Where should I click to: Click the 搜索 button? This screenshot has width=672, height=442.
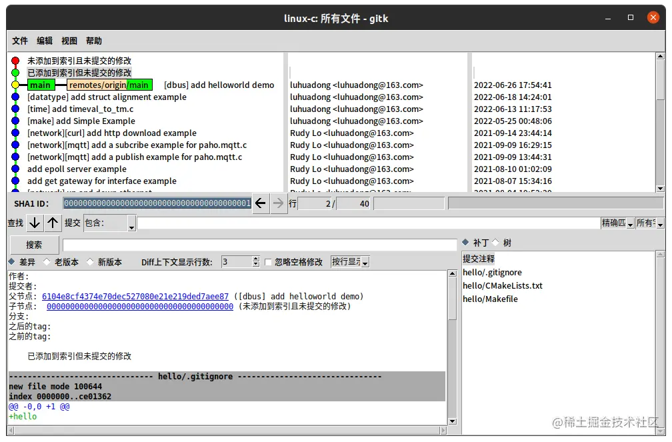(34, 245)
